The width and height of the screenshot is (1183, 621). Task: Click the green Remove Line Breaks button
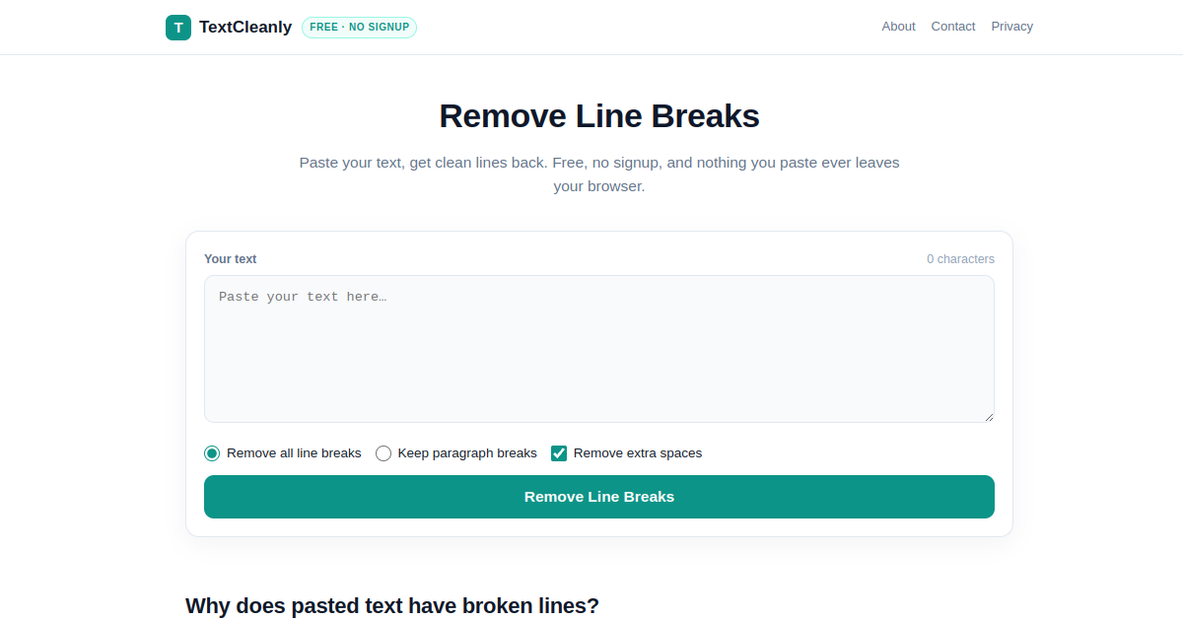pyautogui.click(x=599, y=497)
